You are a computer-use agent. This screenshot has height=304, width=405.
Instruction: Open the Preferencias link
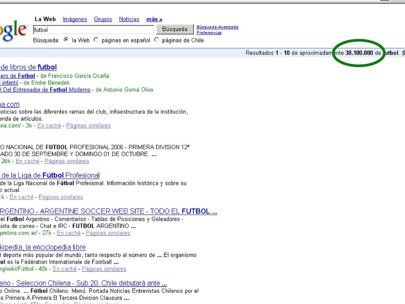(209, 32)
